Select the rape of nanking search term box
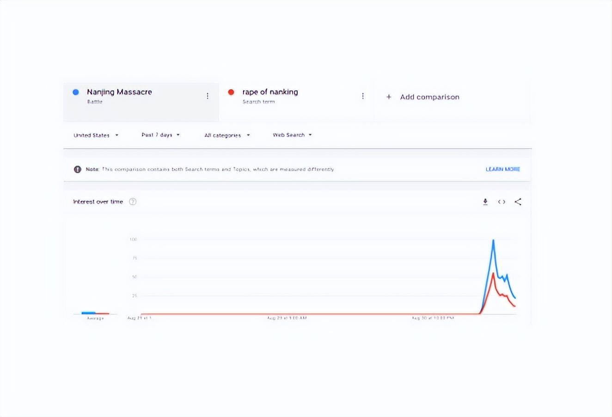The height and width of the screenshot is (417, 612). point(296,102)
